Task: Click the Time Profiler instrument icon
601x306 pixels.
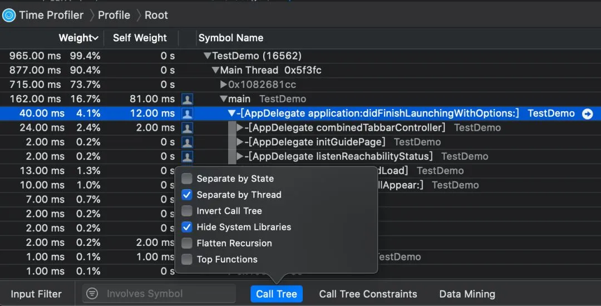Action: pos(8,15)
